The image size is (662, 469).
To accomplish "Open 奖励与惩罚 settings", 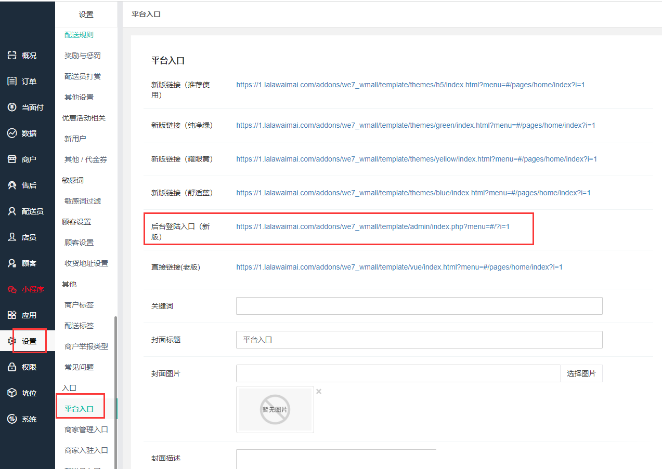I will click(x=83, y=56).
